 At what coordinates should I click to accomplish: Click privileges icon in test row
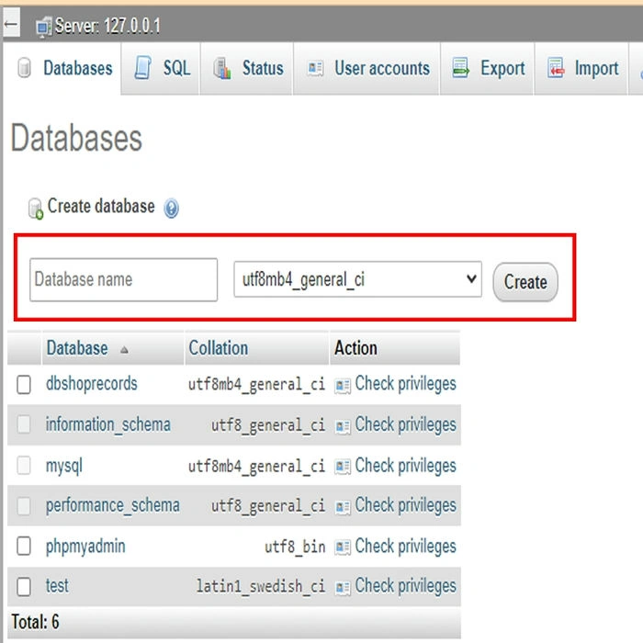(x=343, y=588)
